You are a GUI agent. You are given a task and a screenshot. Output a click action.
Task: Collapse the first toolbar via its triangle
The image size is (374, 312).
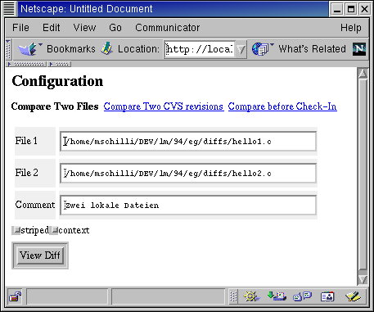coord(26,65)
